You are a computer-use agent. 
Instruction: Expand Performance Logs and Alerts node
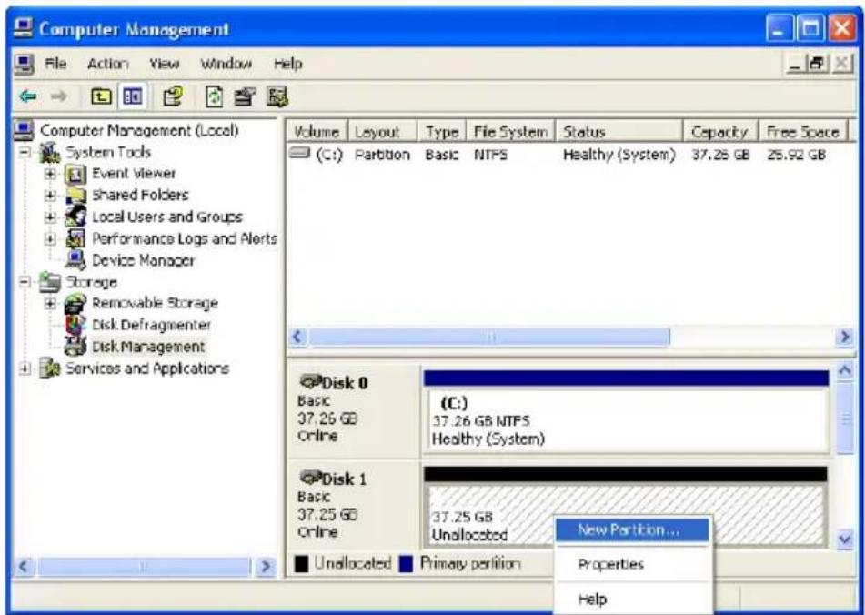tap(50, 238)
